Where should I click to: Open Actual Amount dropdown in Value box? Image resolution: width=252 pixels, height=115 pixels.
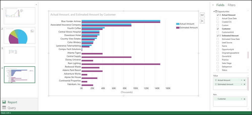click(241, 80)
